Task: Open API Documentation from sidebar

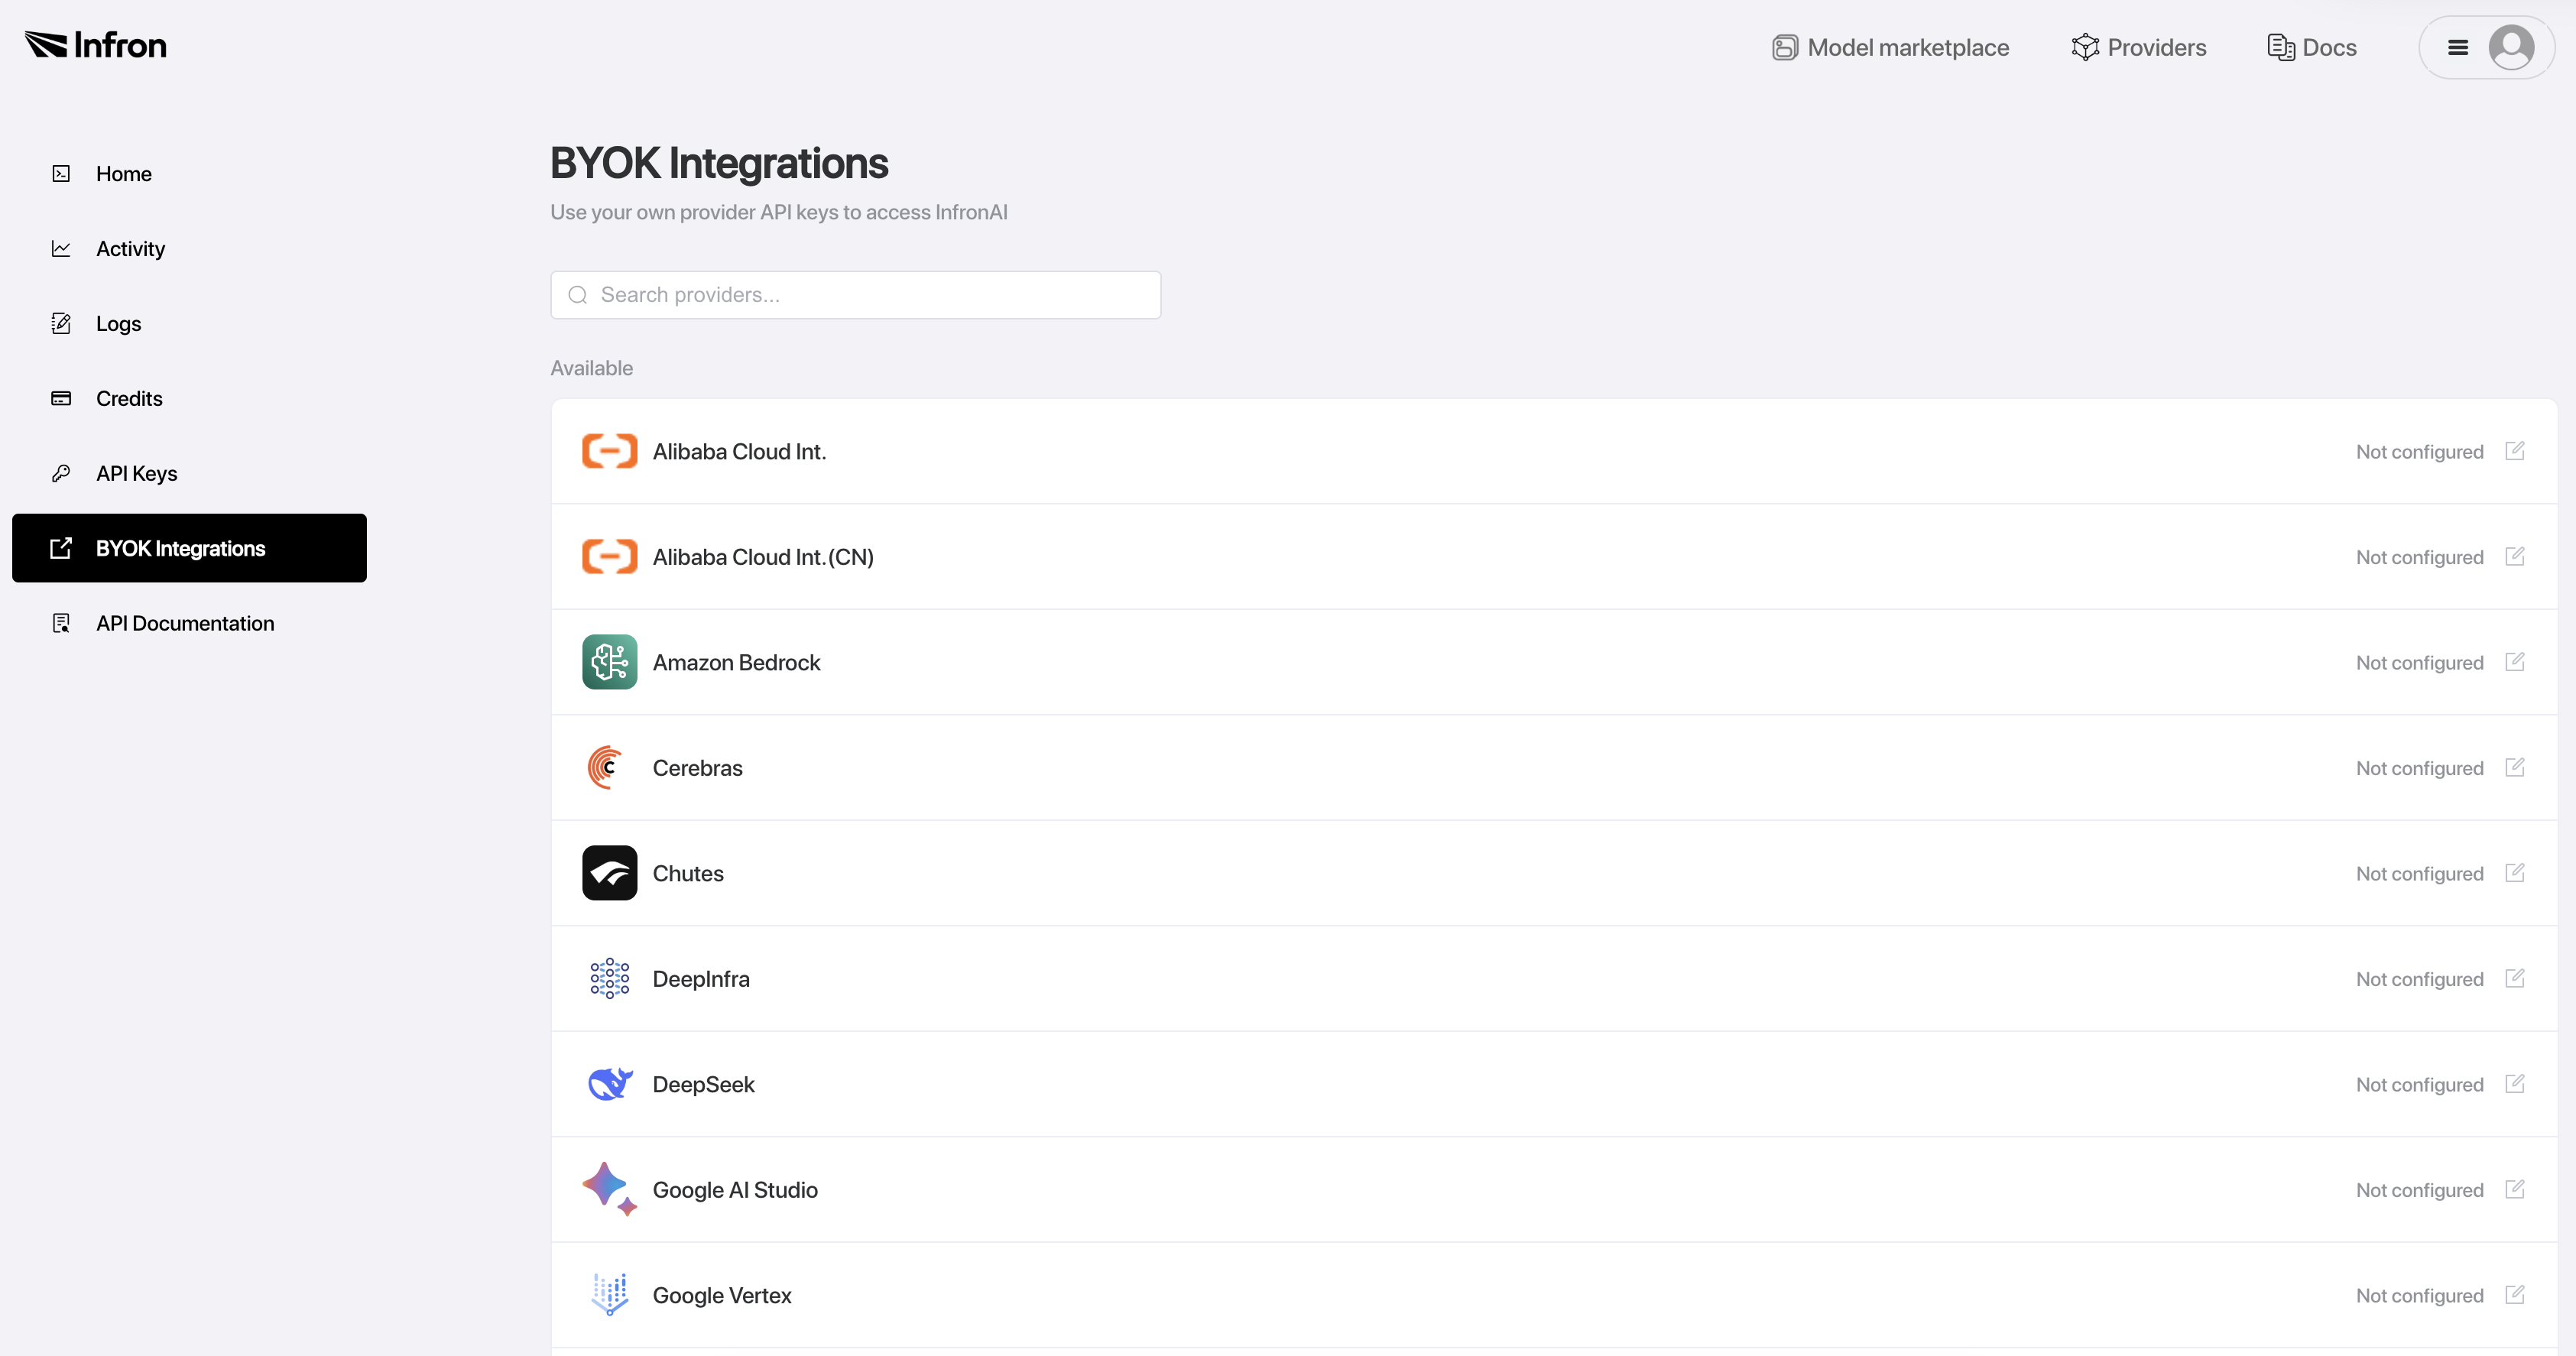Action: [x=185, y=624]
